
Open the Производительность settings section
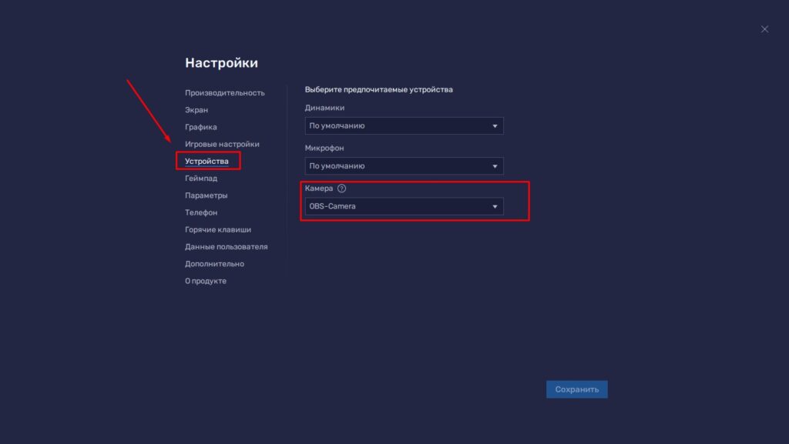coord(224,93)
